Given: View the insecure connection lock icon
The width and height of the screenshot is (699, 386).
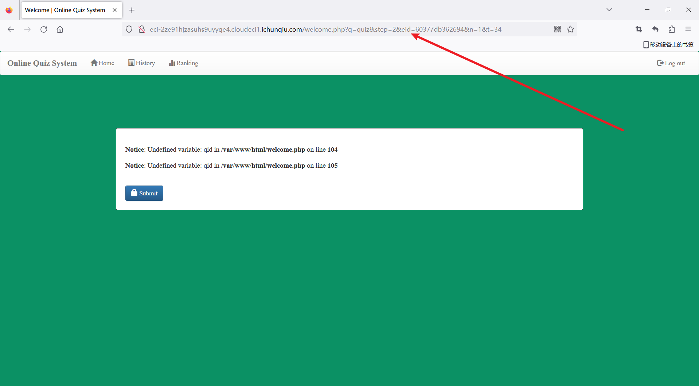Looking at the screenshot, I should point(142,29).
